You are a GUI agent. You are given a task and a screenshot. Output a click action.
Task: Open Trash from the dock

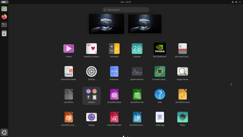(x=4, y=33)
